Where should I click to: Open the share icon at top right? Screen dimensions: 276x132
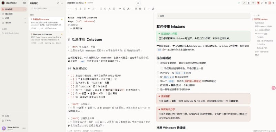[x=273, y=3]
